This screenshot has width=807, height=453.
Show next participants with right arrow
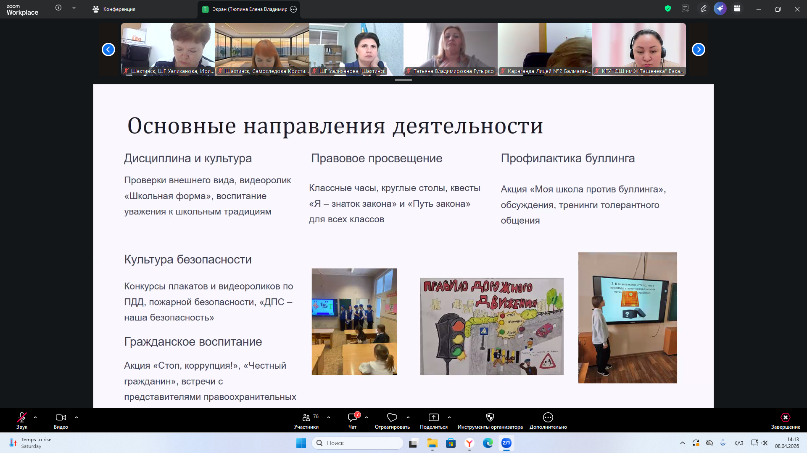698,49
